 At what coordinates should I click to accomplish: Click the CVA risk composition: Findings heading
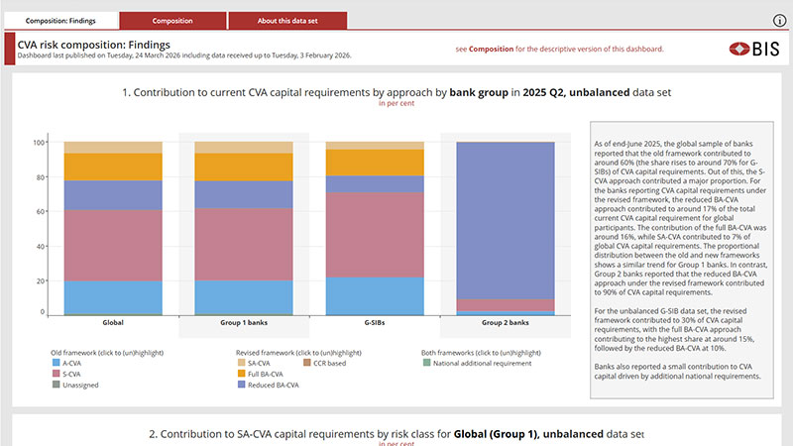pos(93,45)
